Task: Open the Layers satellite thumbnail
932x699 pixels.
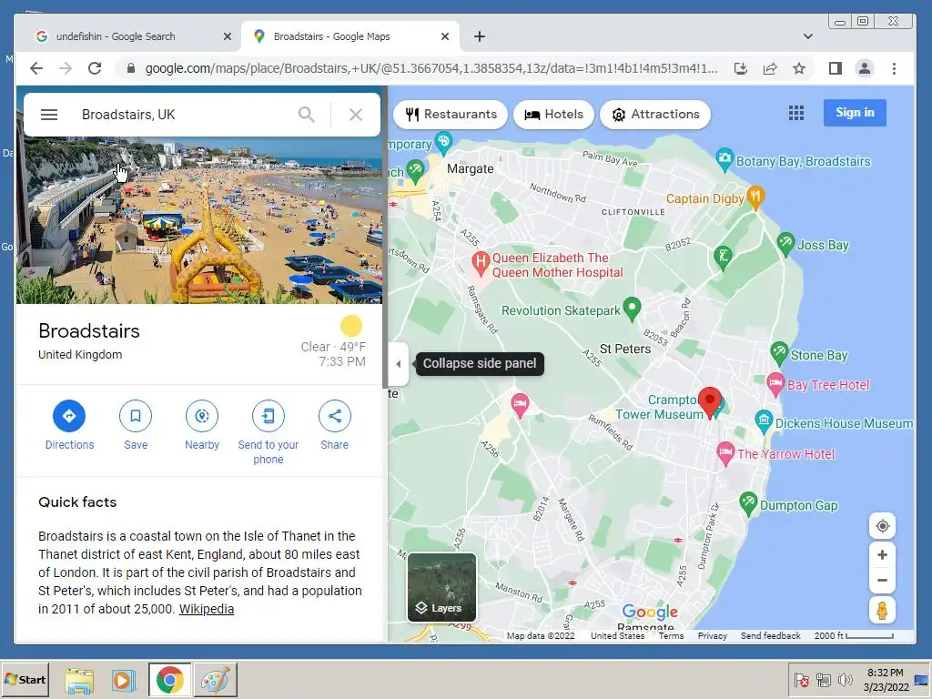Action: tap(441, 587)
